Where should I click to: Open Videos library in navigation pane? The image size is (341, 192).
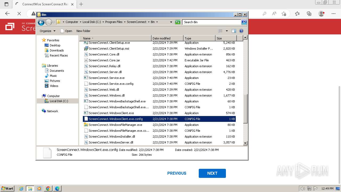coord(54,86)
